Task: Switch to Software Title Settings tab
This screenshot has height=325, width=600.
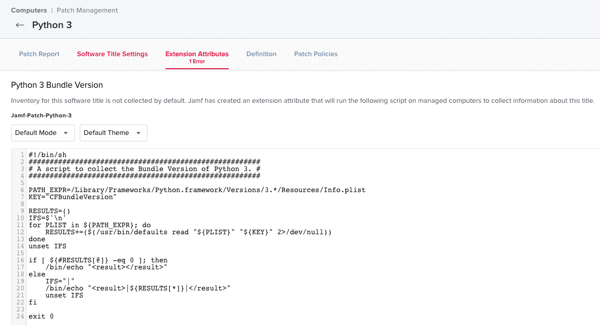Action: click(x=112, y=54)
